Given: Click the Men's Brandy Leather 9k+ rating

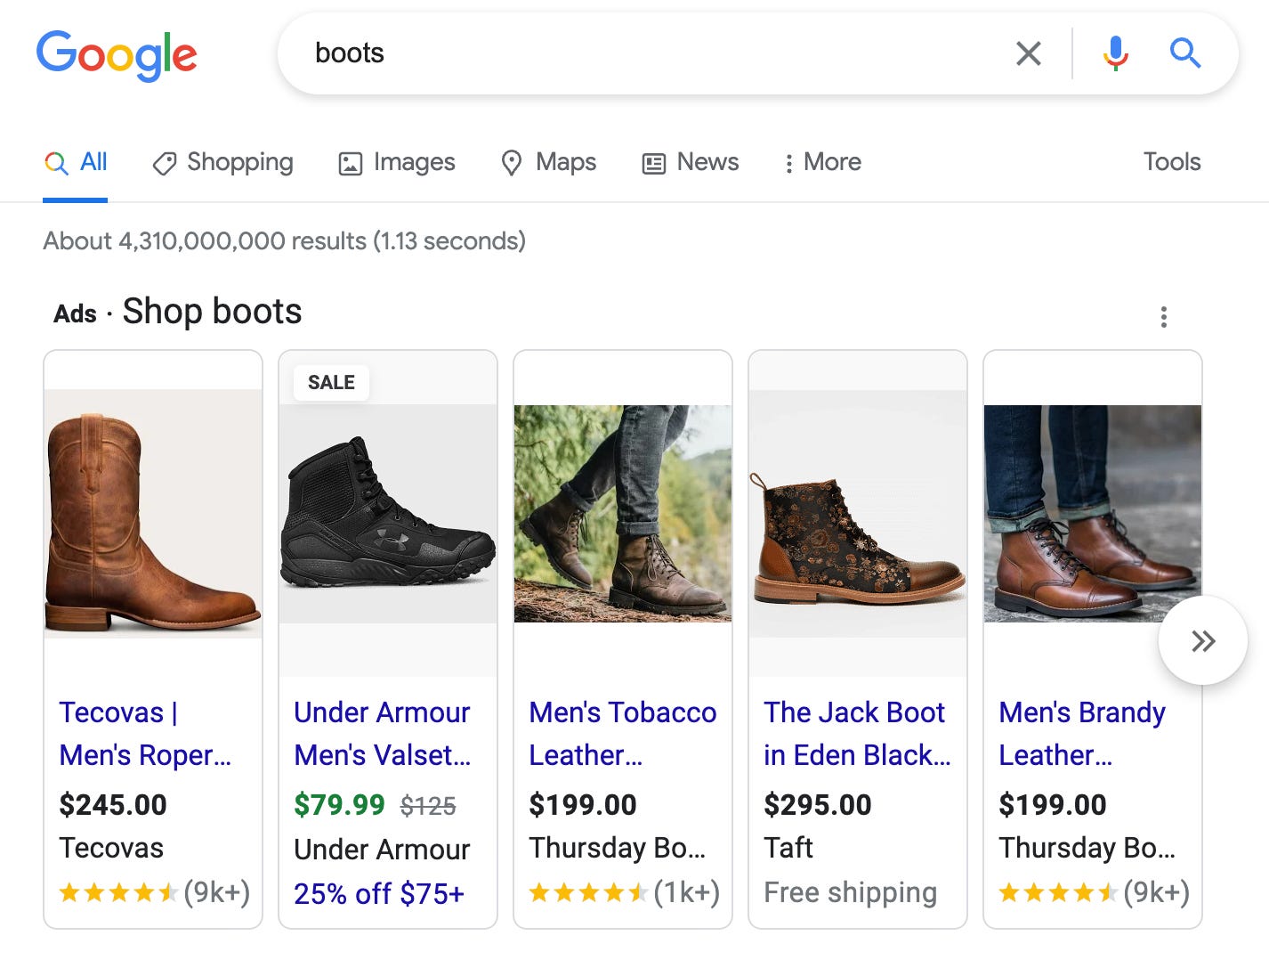Looking at the screenshot, I should point(1095,892).
